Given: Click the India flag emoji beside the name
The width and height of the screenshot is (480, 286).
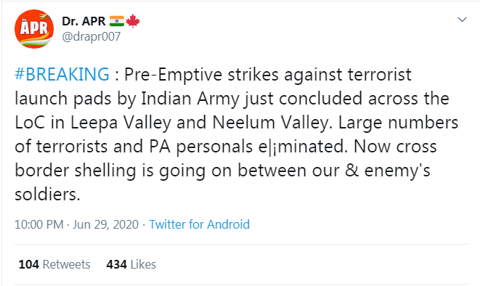Looking at the screenshot, I should (117, 21).
